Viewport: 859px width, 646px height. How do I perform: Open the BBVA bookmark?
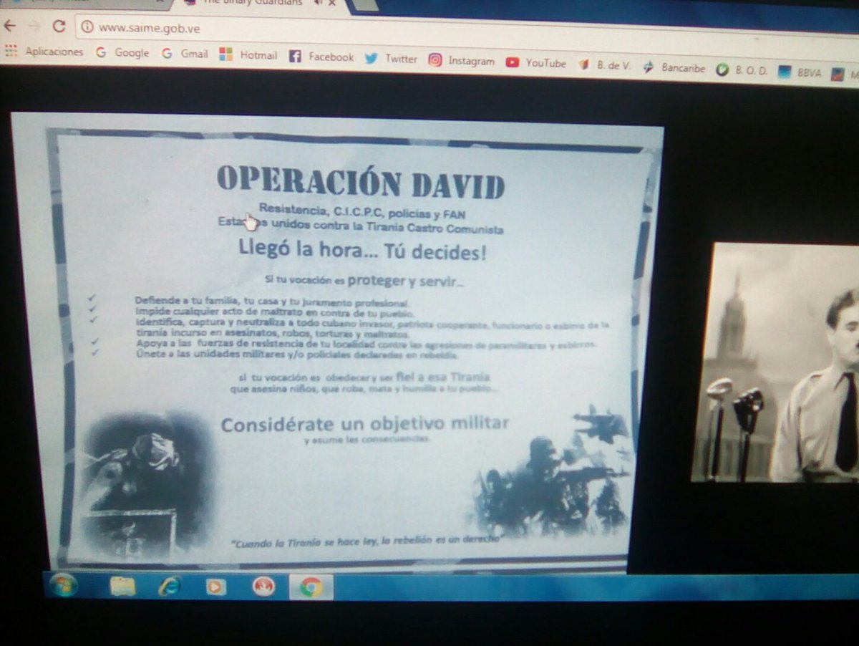(800, 72)
